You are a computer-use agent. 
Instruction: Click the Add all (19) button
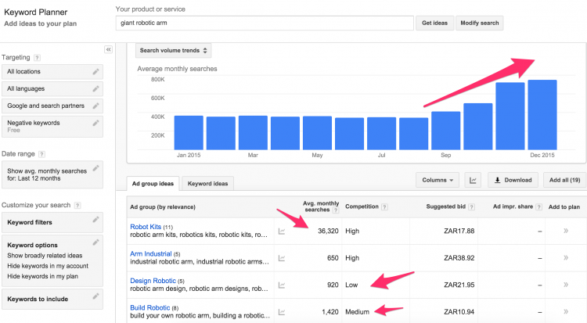[x=564, y=180]
